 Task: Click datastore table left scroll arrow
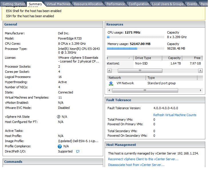[x=110, y=71]
